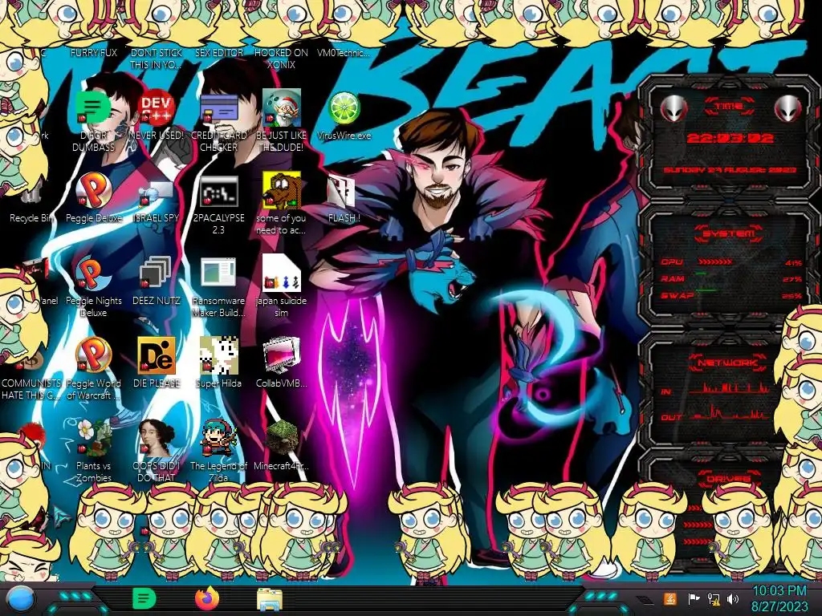Open the Minecraft4Fr... grass block icon
The height and width of the screenshot is (616, 822).
point(281,438)
